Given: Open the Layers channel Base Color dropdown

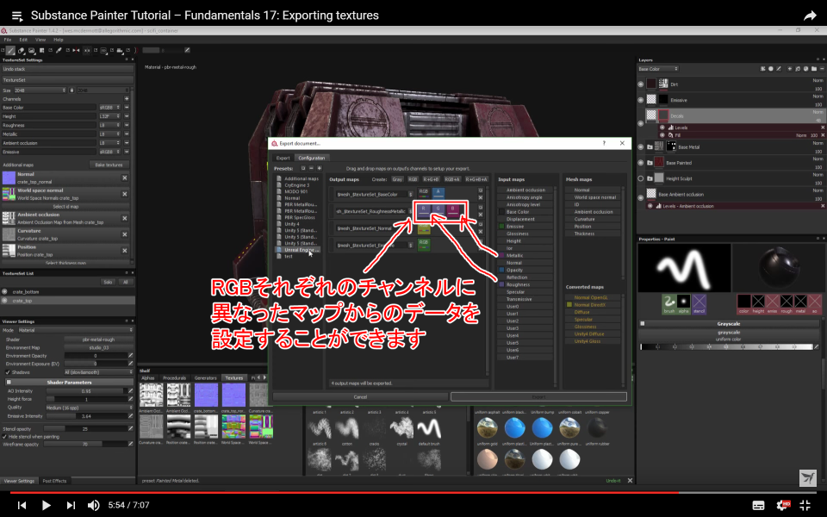Looking at the screenshot, I should 657,69.
